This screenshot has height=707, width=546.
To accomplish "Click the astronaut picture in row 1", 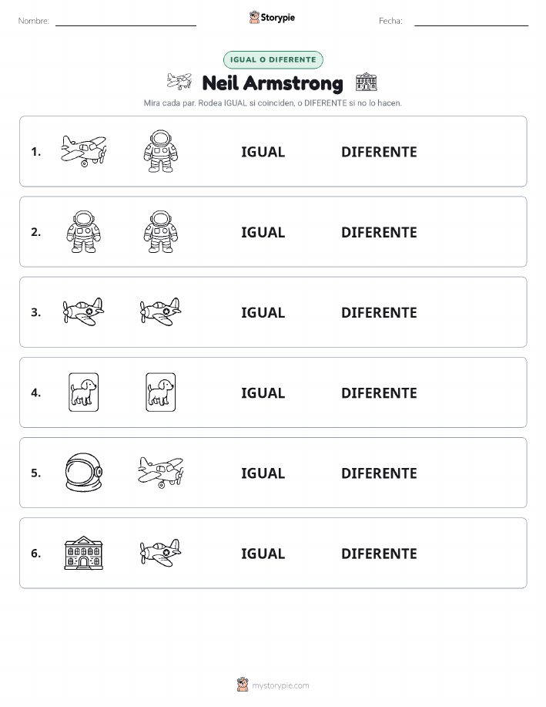I will click(x=161, y=151).
